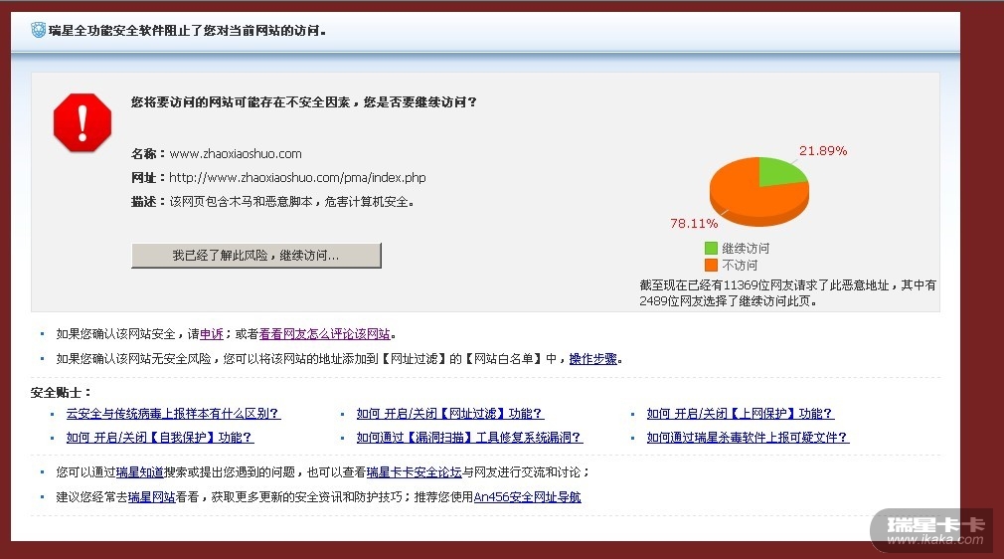Click the statistics text mentioning 11369位网友
1004x559 pixels.
(787, 293)
